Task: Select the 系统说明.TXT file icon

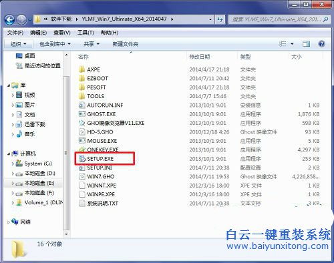Action: 82,203
